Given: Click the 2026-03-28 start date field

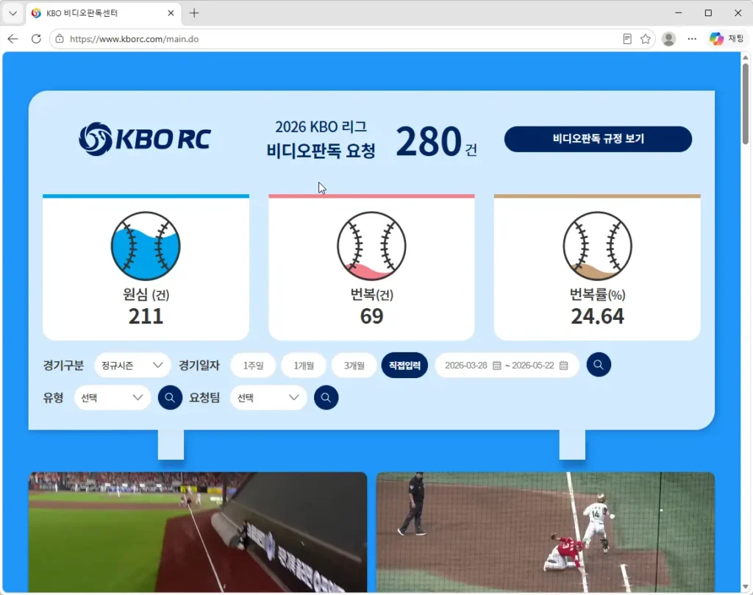Looking at the screenshot, I should 465,366.
